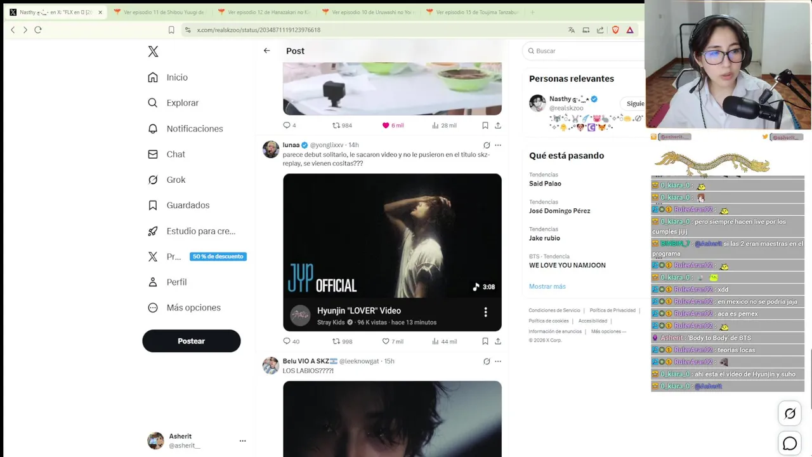Open floating Grok button
Screen dimensions: 812x457
(790, 414)
